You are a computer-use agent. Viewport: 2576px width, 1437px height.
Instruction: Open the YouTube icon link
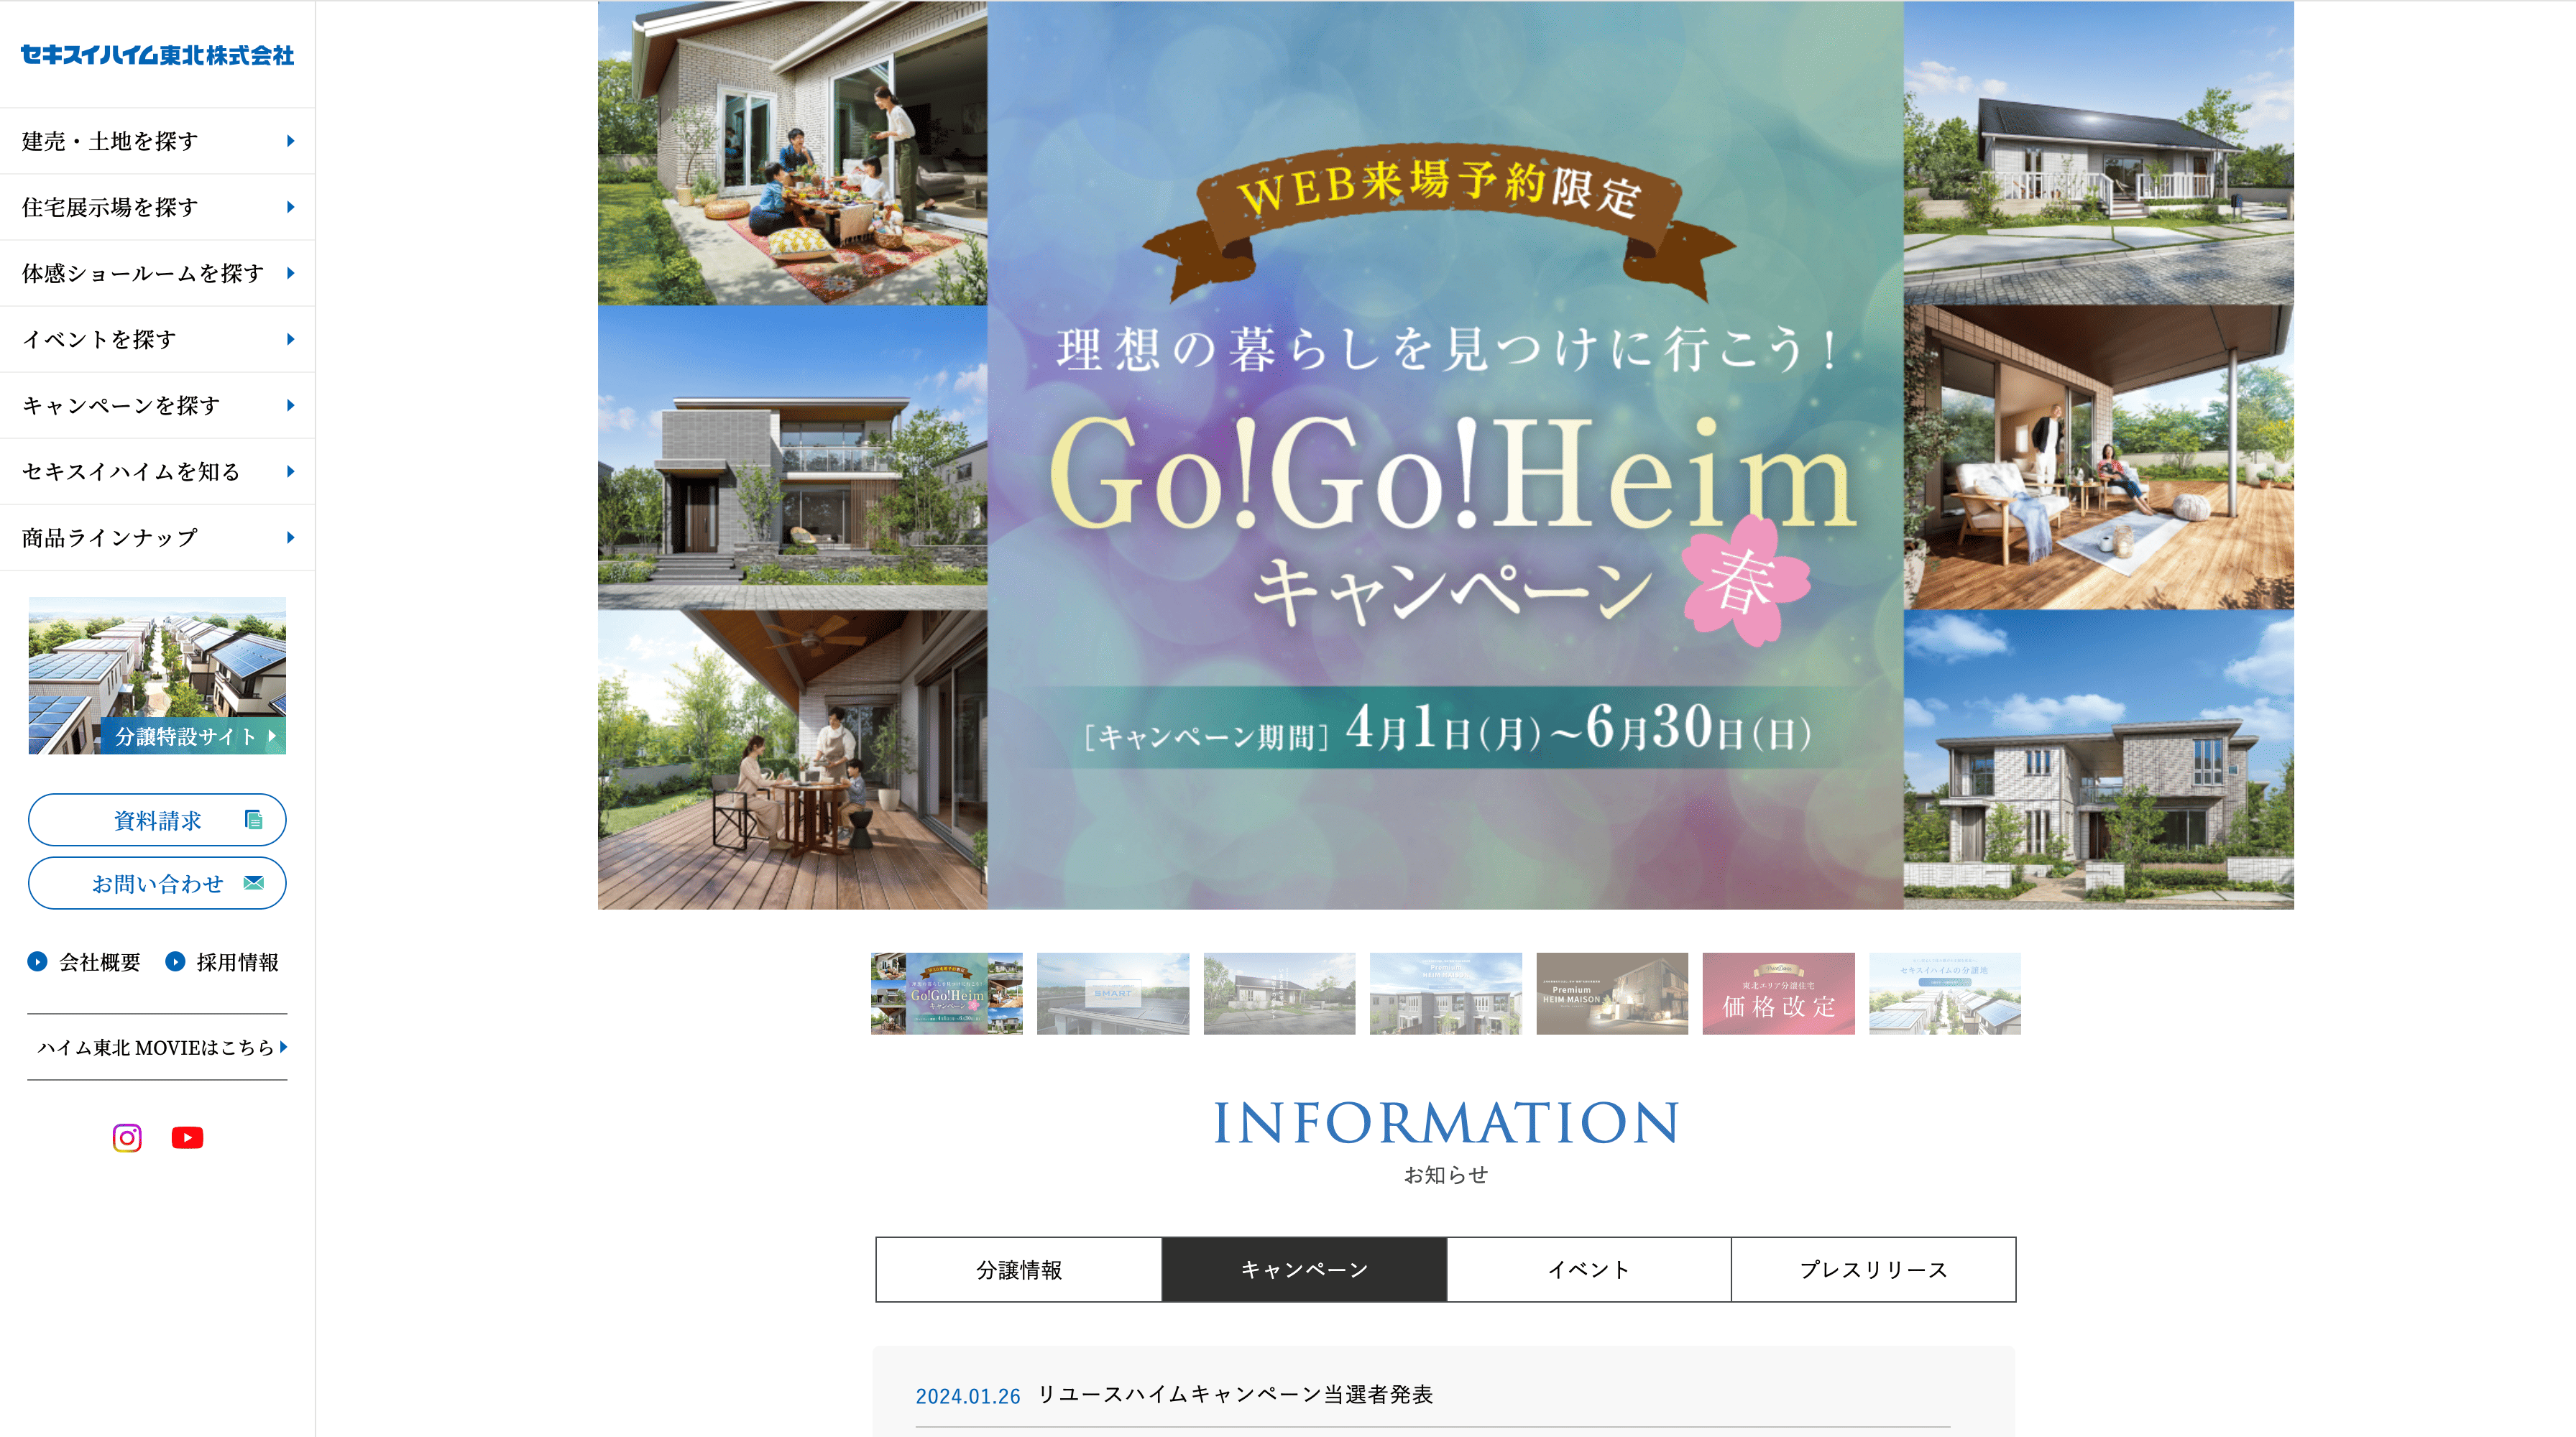coord(187,1137)
